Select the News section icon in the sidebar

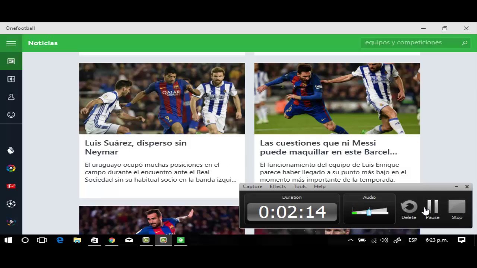pyautogui.click(x=11, y=61)
